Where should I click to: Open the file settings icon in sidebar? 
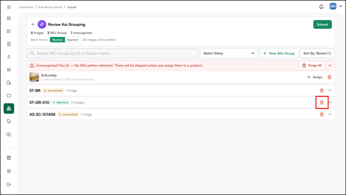point(9,83)
